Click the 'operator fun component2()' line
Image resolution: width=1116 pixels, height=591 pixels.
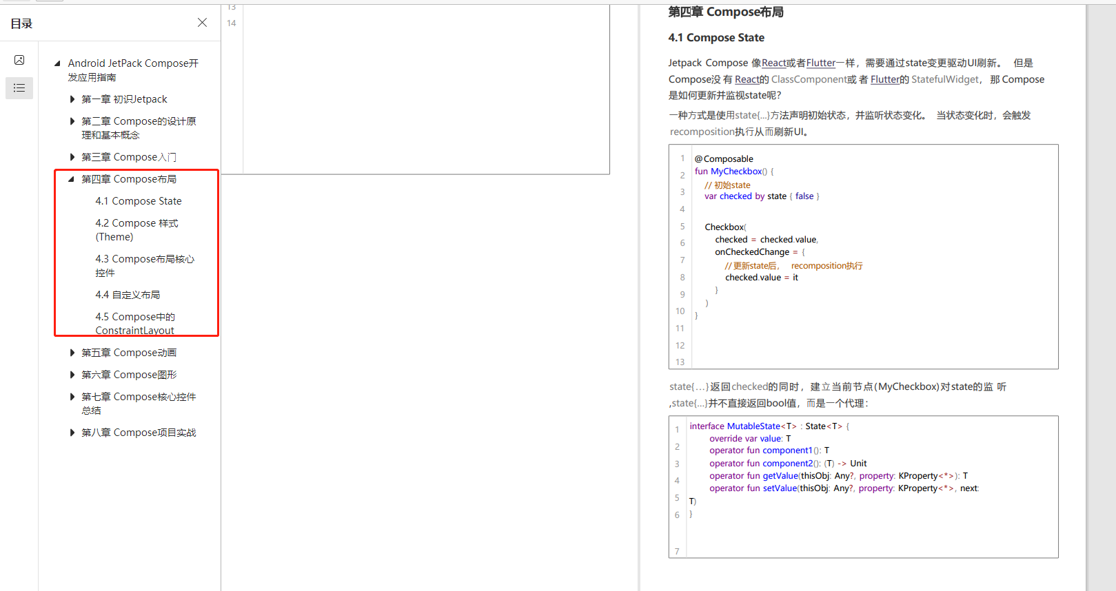pyautogui.click(x=788, y=464)
